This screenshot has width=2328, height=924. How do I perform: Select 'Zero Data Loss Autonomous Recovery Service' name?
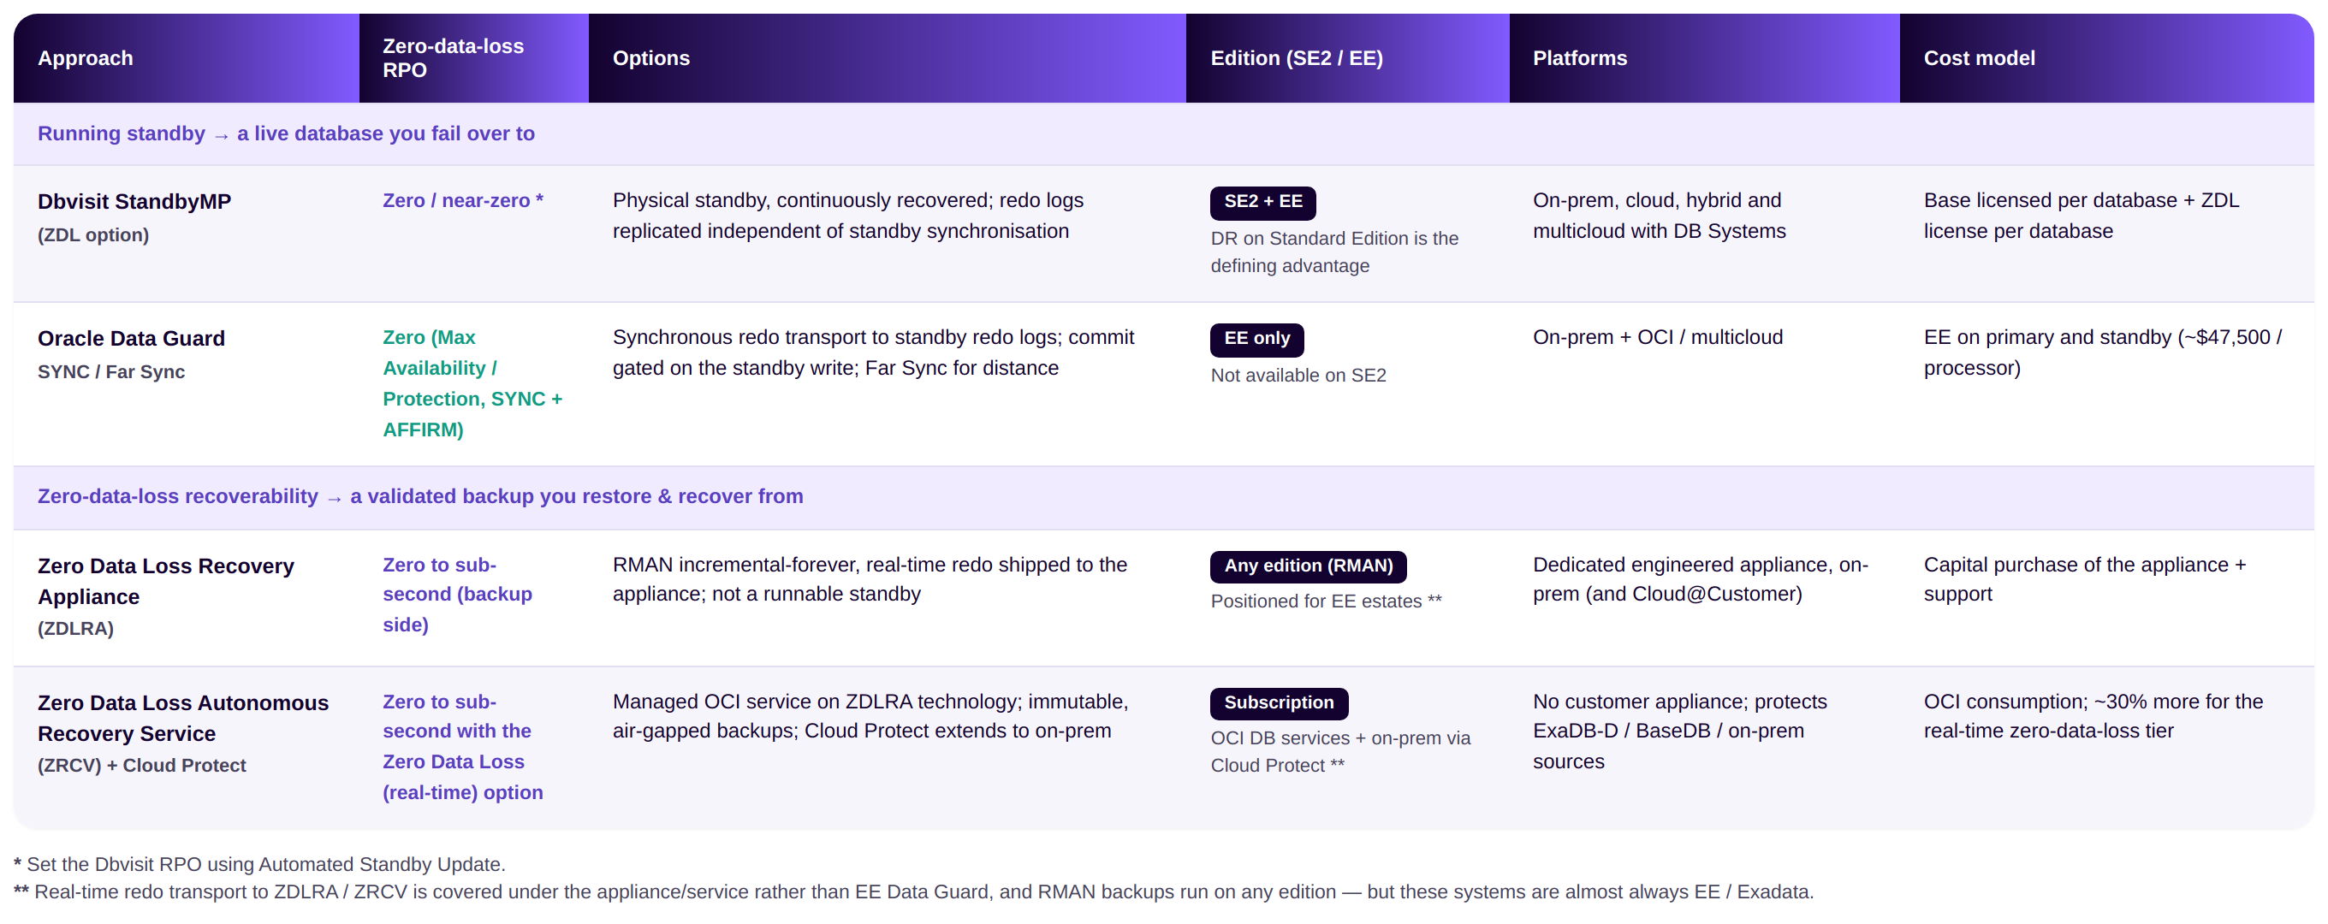pos(183,719)
